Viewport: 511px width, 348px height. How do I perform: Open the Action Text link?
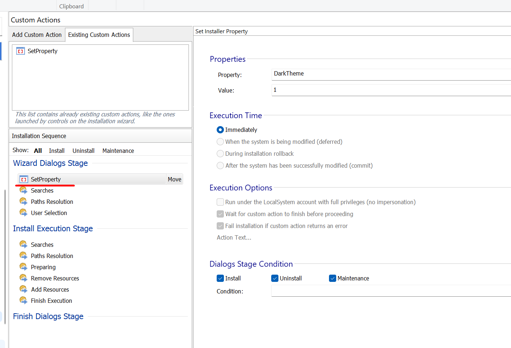(x=234, y=237)
